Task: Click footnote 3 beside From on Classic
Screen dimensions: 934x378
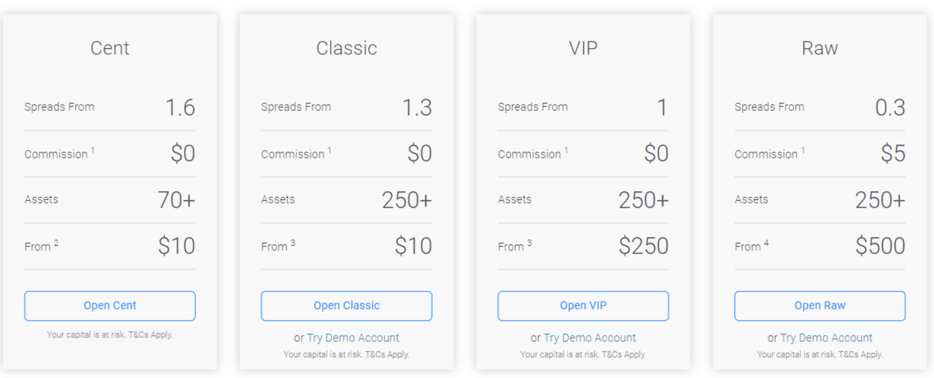Action: [x=292, y=242]
